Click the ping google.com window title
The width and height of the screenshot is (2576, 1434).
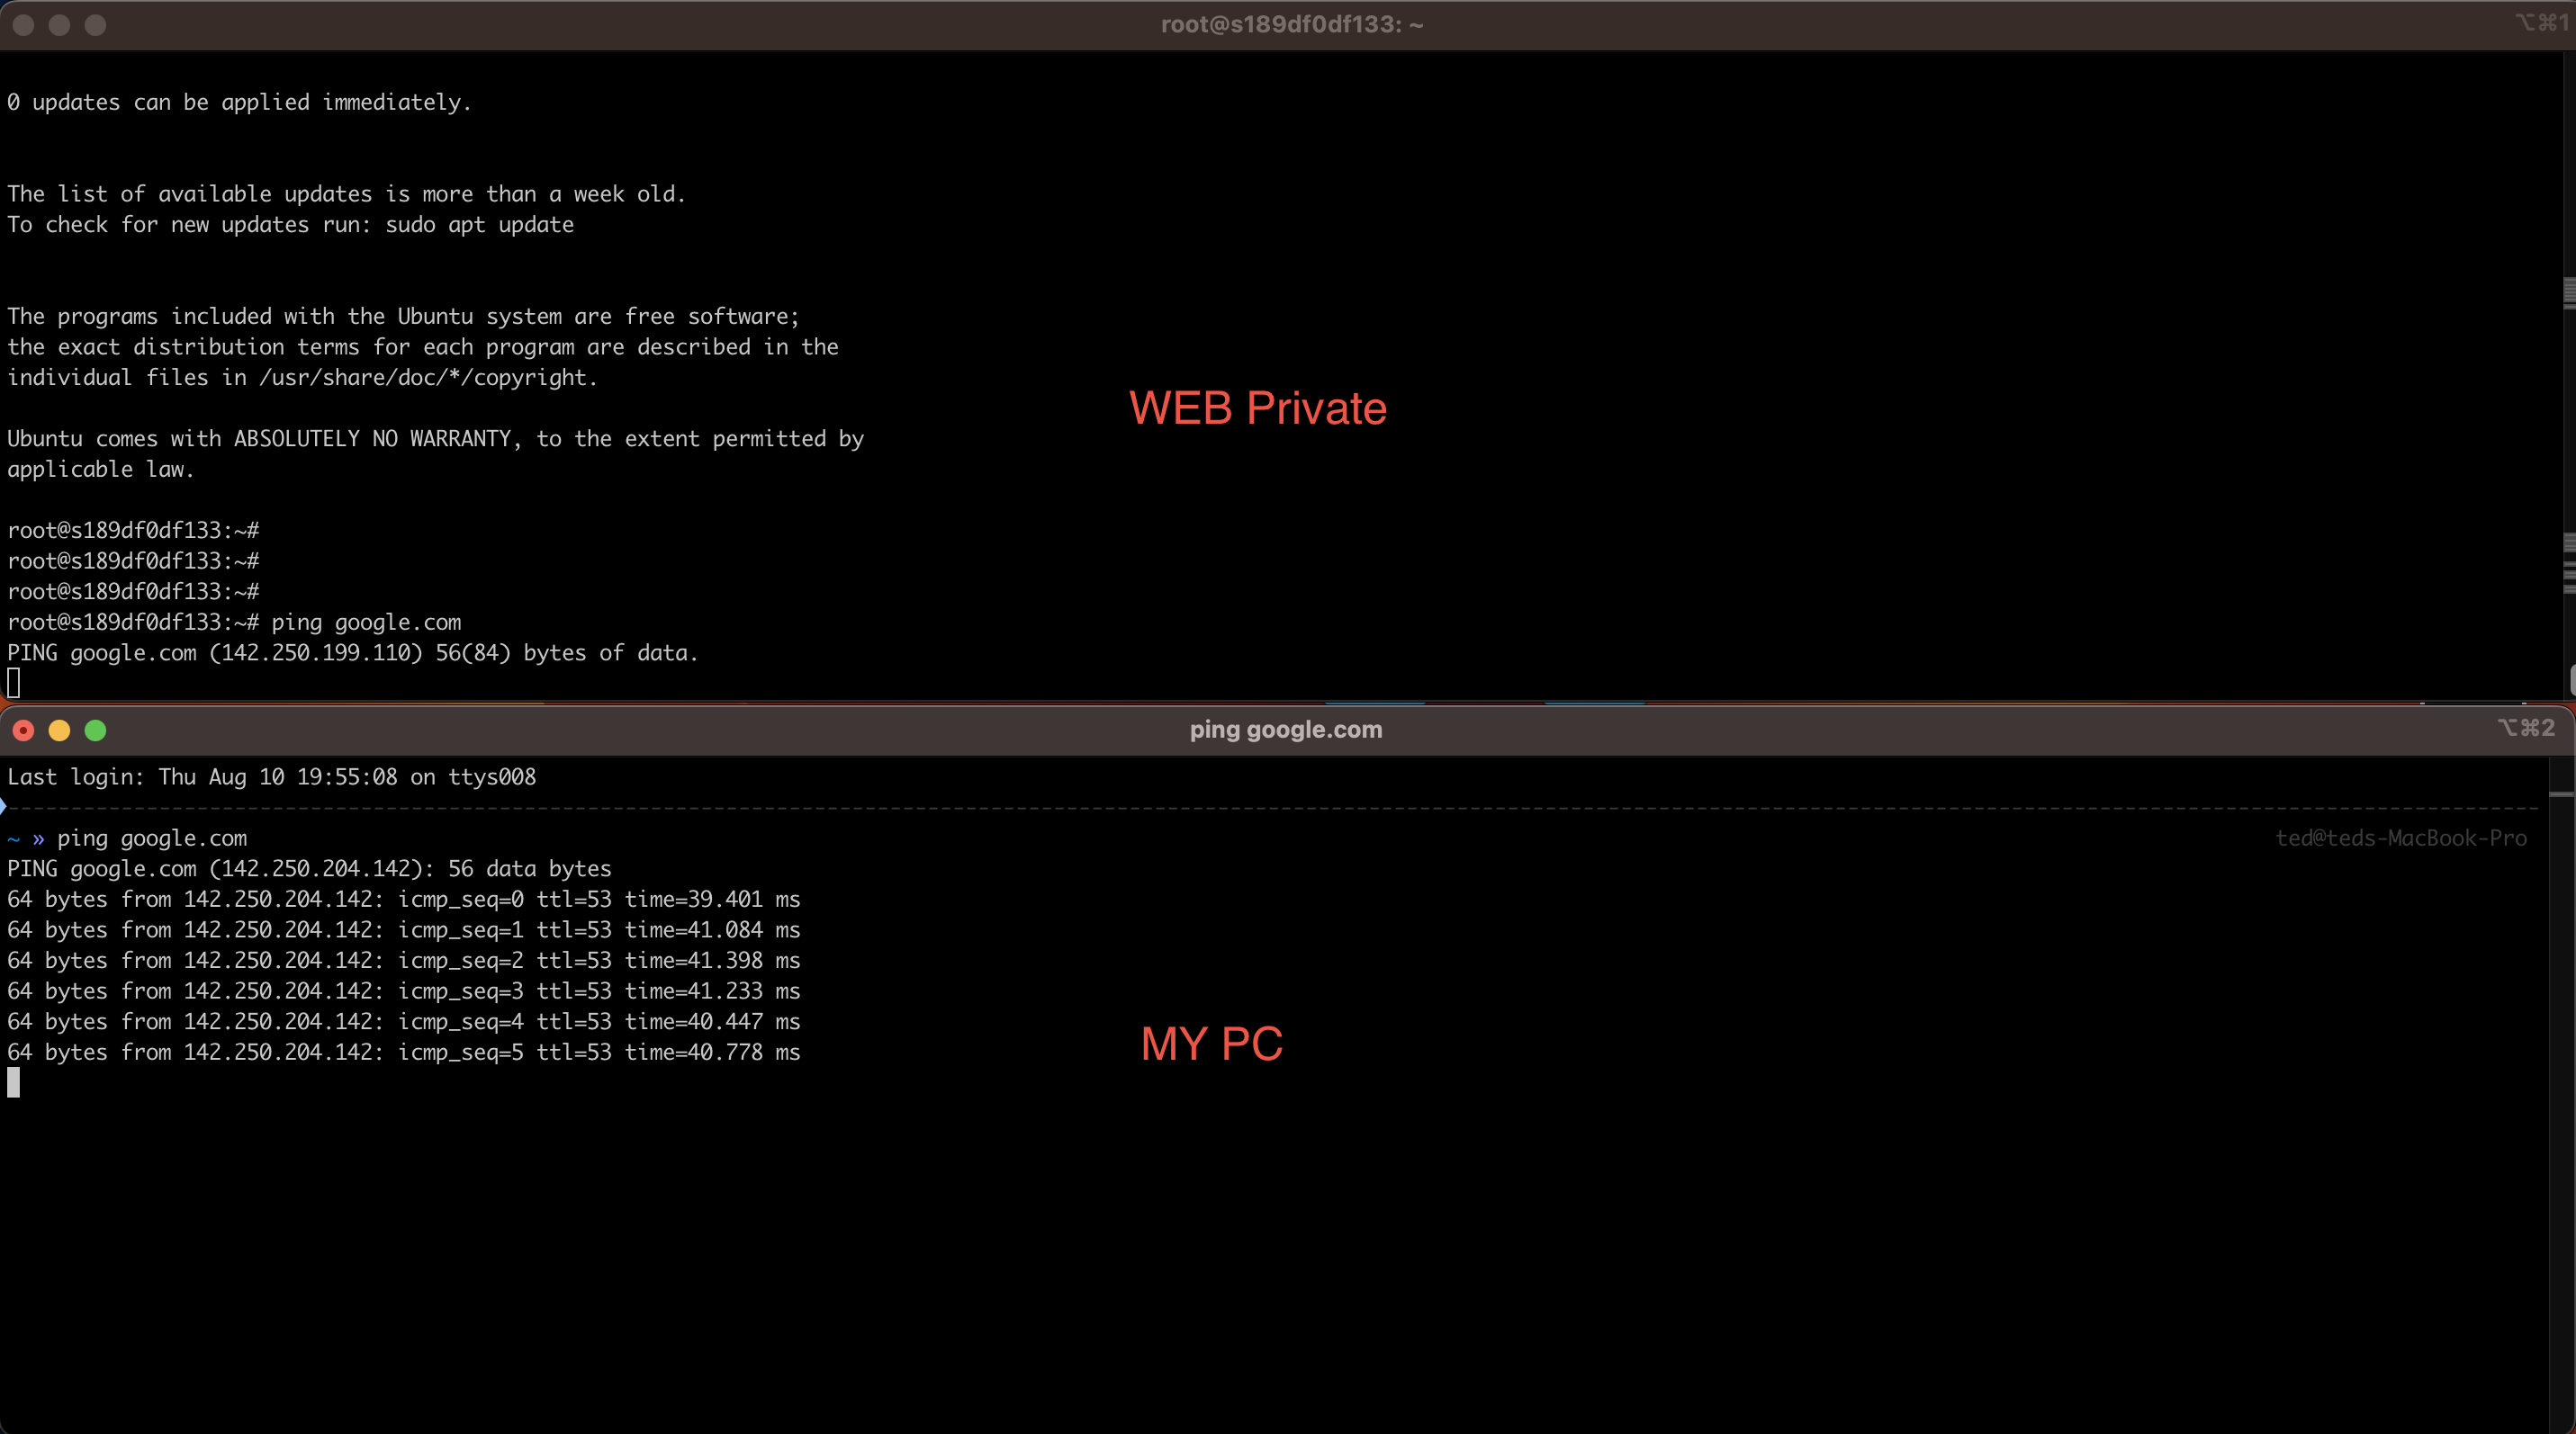[x=1285, y=730]
